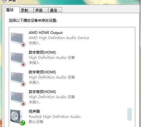This screenshot has width=141, height=127.
Task: Click the 默认设备 status label
Action: [36, 122]
